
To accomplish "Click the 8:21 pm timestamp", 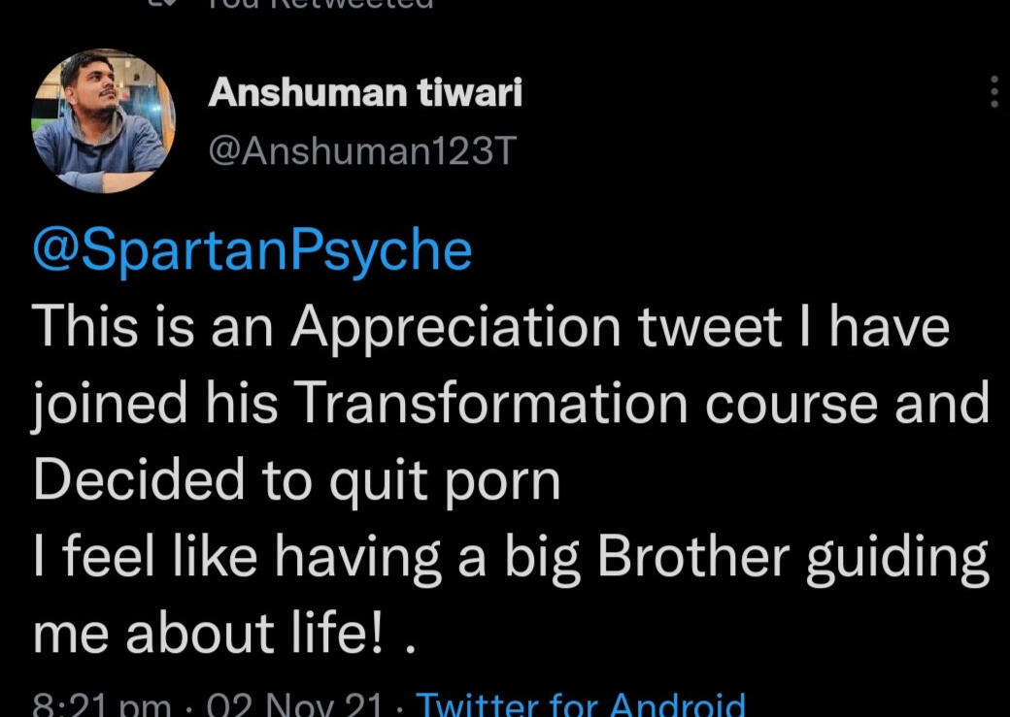I will click(x=103, y=705).
